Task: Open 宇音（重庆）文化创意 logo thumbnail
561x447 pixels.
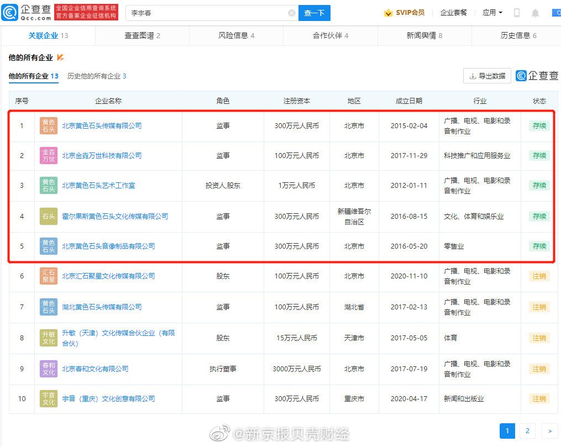Action: pos(48,399)
